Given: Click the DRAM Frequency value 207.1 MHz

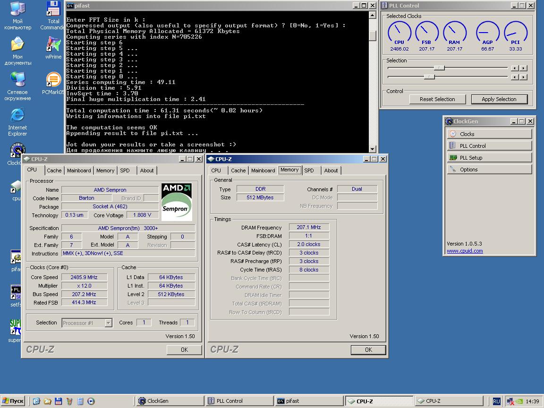Looking at the screenshot, I should pos(309,227).
